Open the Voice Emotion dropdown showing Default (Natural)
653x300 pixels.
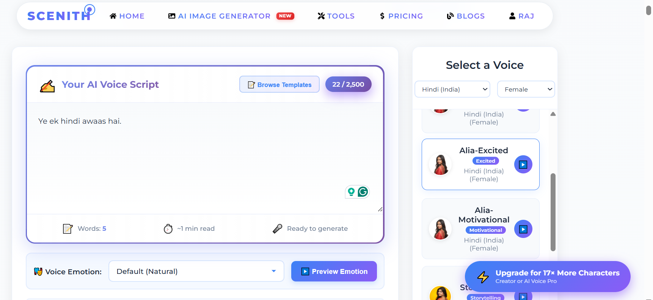coord(196,271)
